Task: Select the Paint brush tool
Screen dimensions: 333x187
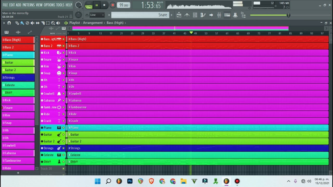Action: [x=22, y=23]
